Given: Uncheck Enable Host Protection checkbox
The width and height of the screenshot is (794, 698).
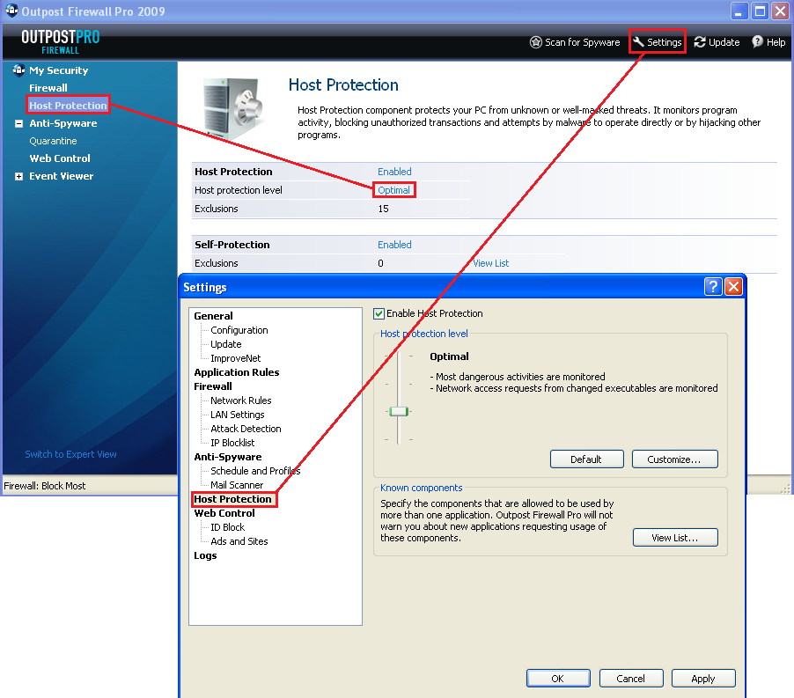Looking at the screenshot, I should click(x=379, y=314).
